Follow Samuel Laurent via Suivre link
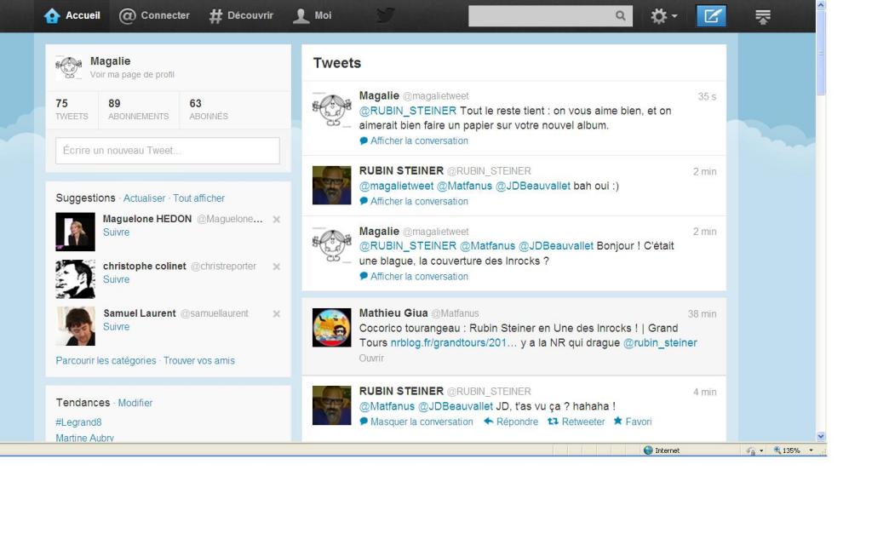872x545 pixels. point(116,327)
